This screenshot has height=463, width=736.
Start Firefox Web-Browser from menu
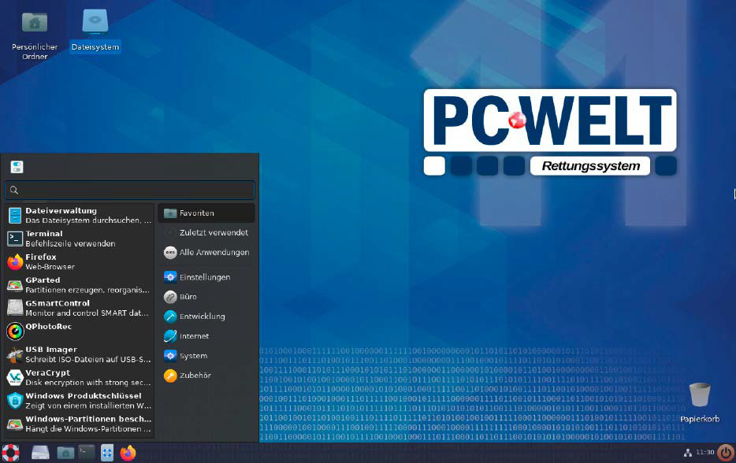[x=80, y=261]
